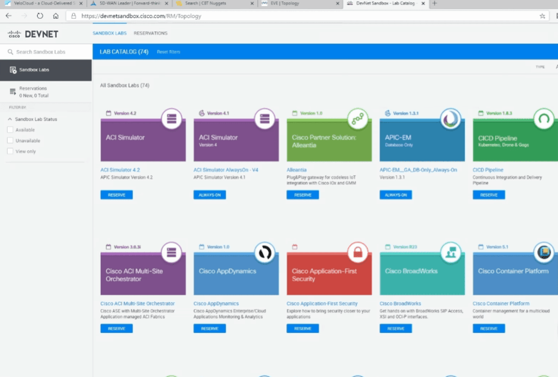Check the Unavailable filter checkbox

tap(10, 141)
